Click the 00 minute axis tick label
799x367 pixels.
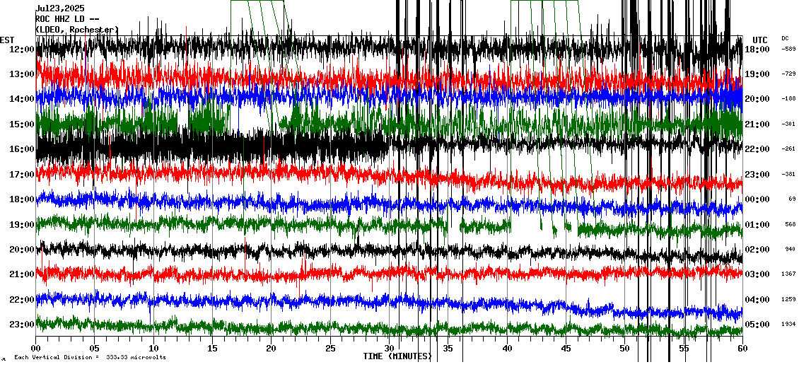35,349
